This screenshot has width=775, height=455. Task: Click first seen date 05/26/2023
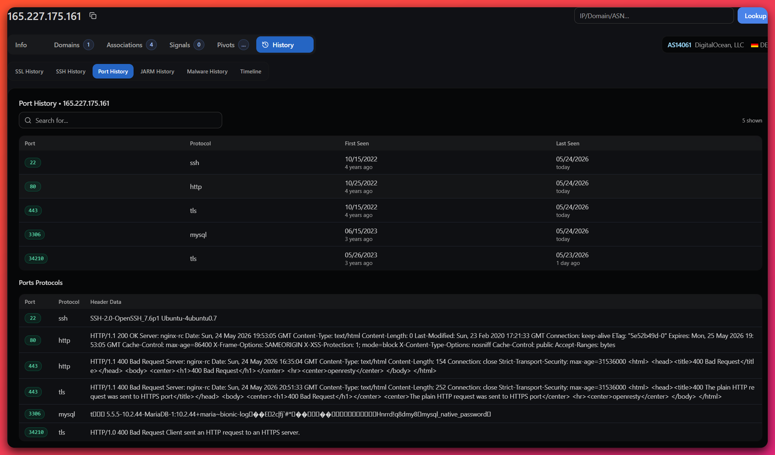361,255
